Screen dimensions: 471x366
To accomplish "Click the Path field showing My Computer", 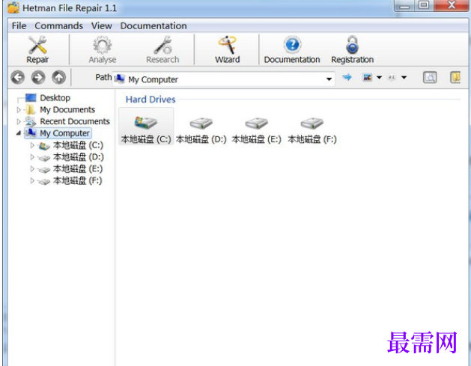I will point(223,79).
